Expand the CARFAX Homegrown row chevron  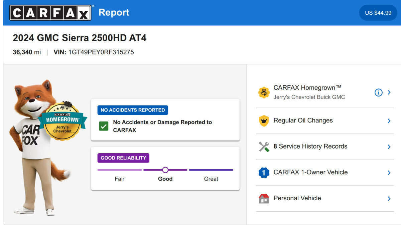tap(389, 92)
